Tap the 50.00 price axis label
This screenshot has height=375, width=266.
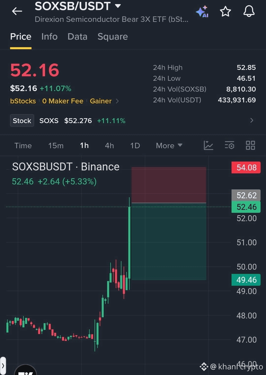[246, 267]
